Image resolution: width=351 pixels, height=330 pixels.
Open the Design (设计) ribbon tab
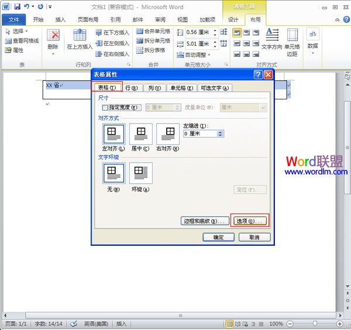(233, 20)
